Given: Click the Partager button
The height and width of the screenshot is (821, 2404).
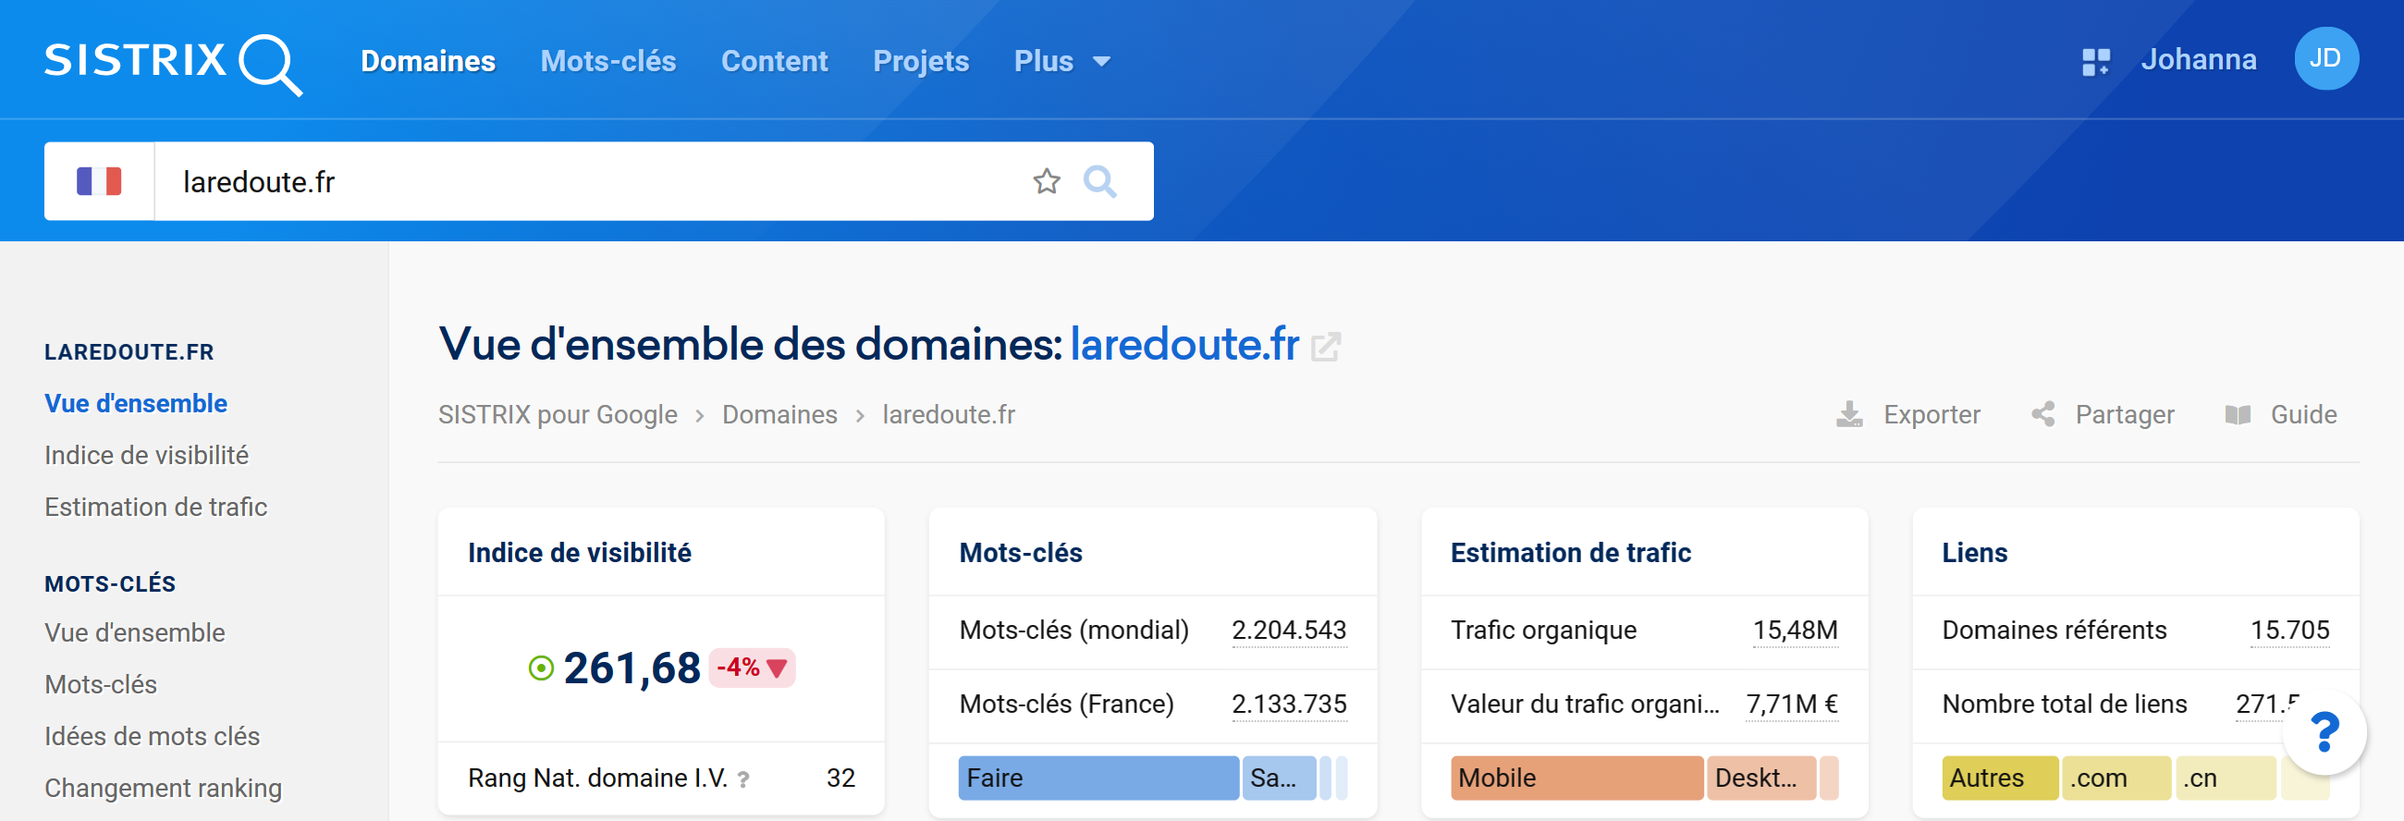Looking at the screenshot, I should pos(2103,414).
